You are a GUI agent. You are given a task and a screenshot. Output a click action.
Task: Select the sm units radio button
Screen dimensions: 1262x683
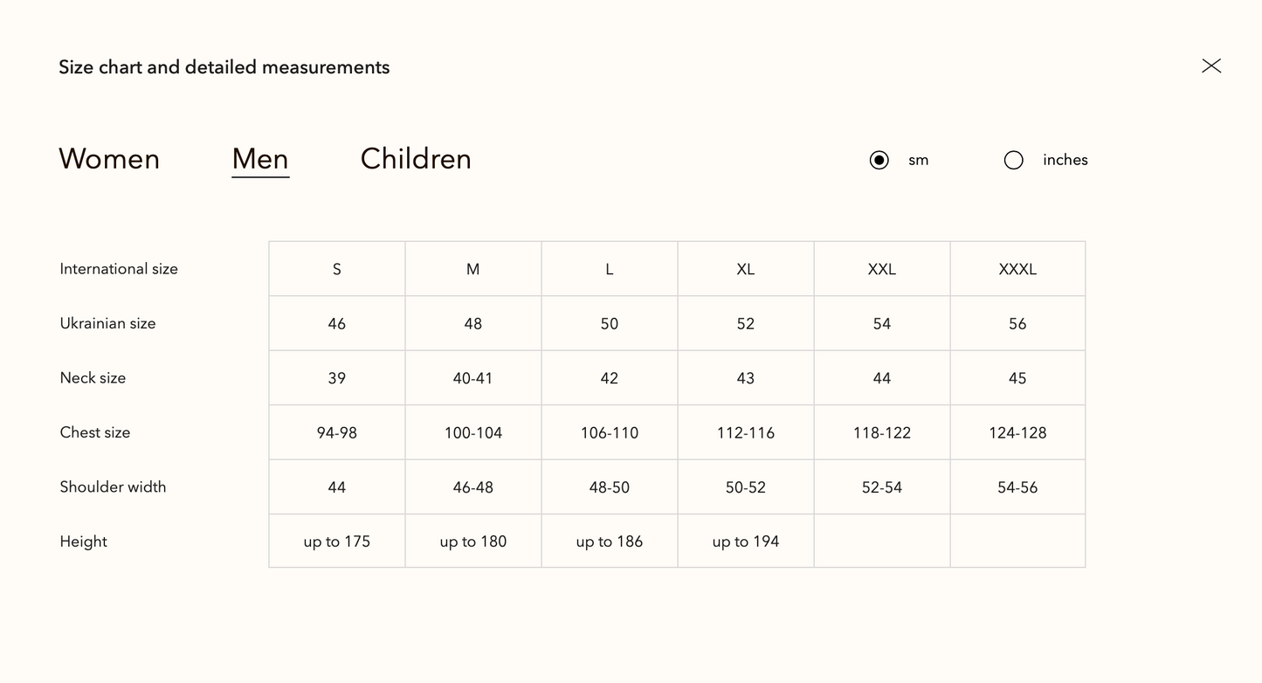tap(879, 161)
